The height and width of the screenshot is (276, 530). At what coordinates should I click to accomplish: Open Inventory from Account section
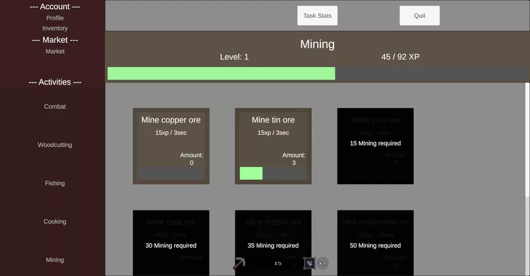tap(55, 28)
